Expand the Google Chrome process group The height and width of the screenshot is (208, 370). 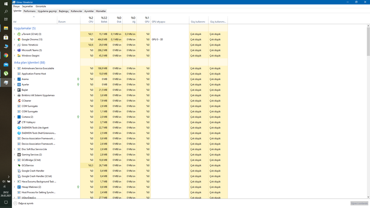tap(14, 39)
